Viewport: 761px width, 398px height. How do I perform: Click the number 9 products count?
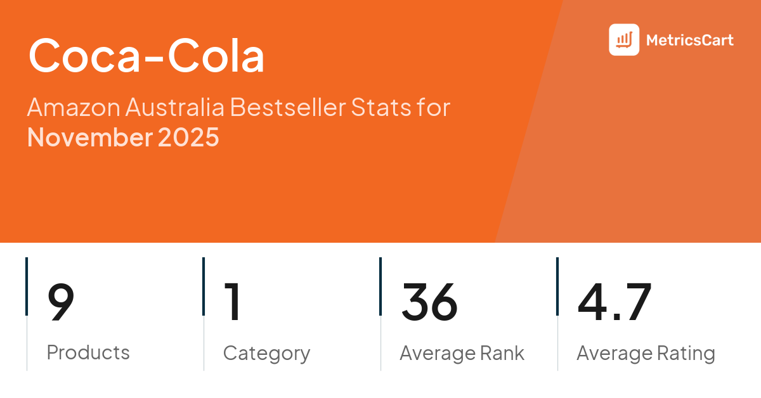coord(61,302)
